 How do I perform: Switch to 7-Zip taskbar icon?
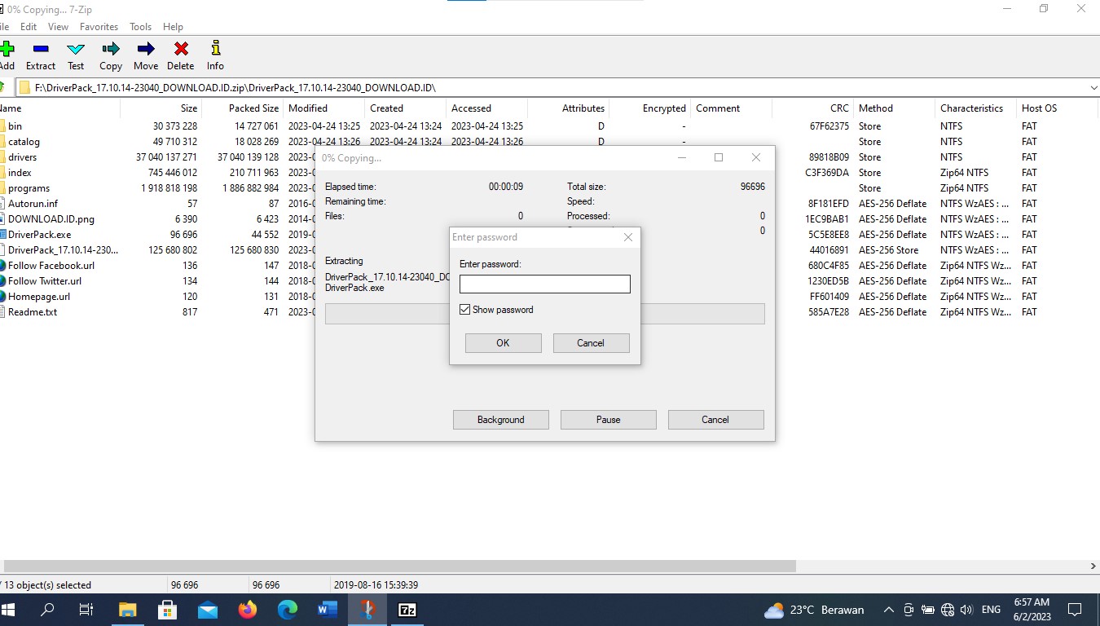(407, 610)
